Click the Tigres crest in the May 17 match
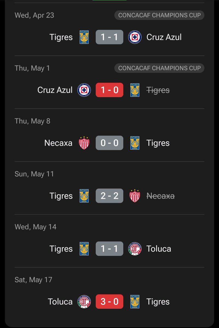The image size is (219, 328). [x=135, y=302]
